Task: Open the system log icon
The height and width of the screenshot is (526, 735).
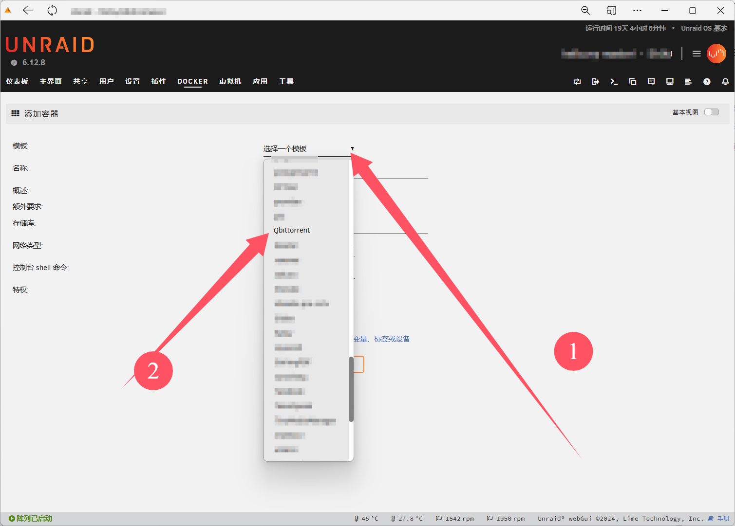Action: click(x=688, y=82)
